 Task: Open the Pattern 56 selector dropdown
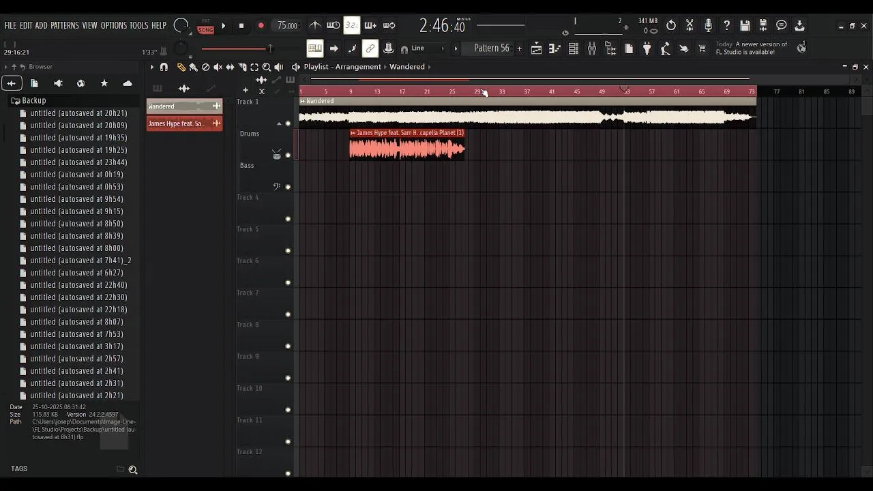click(491, 48)
